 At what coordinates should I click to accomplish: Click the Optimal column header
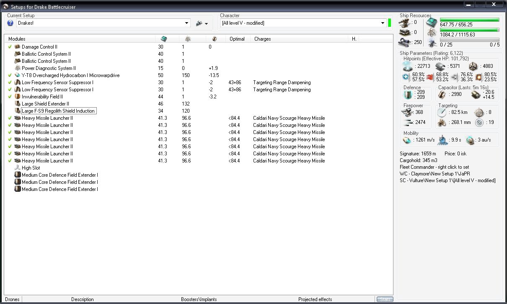238,39
